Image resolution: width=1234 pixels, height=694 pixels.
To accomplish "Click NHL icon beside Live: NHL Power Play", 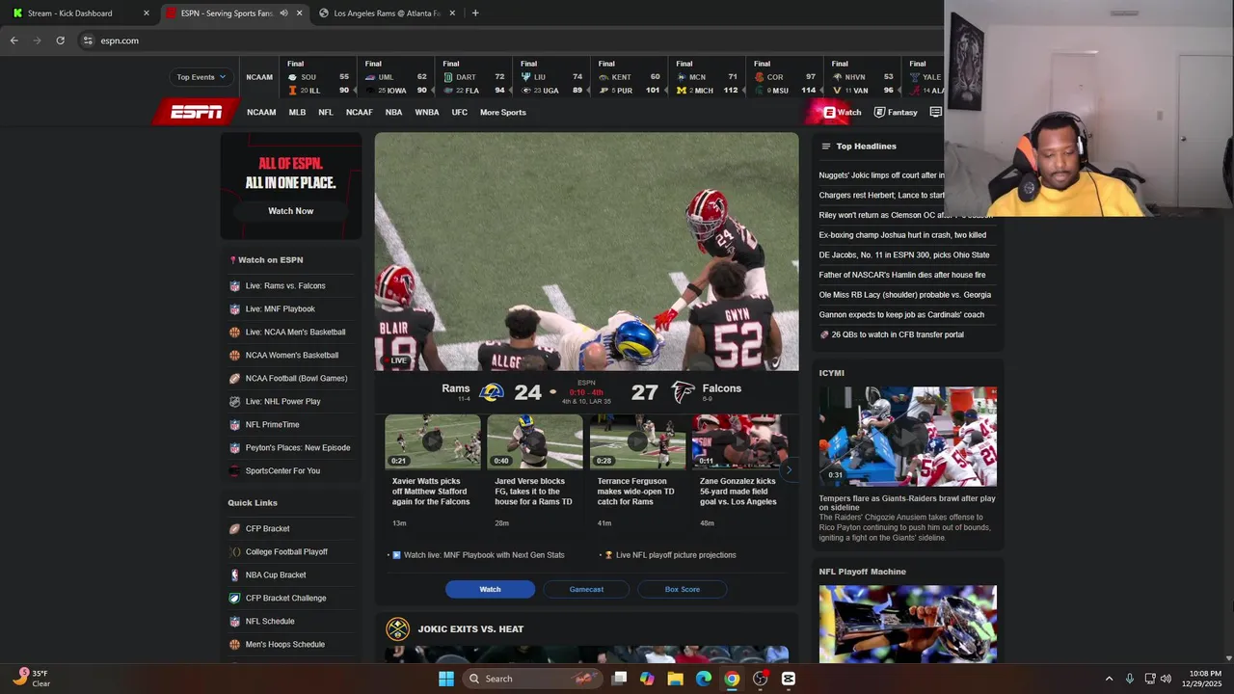I will click(x=234, y=402).
